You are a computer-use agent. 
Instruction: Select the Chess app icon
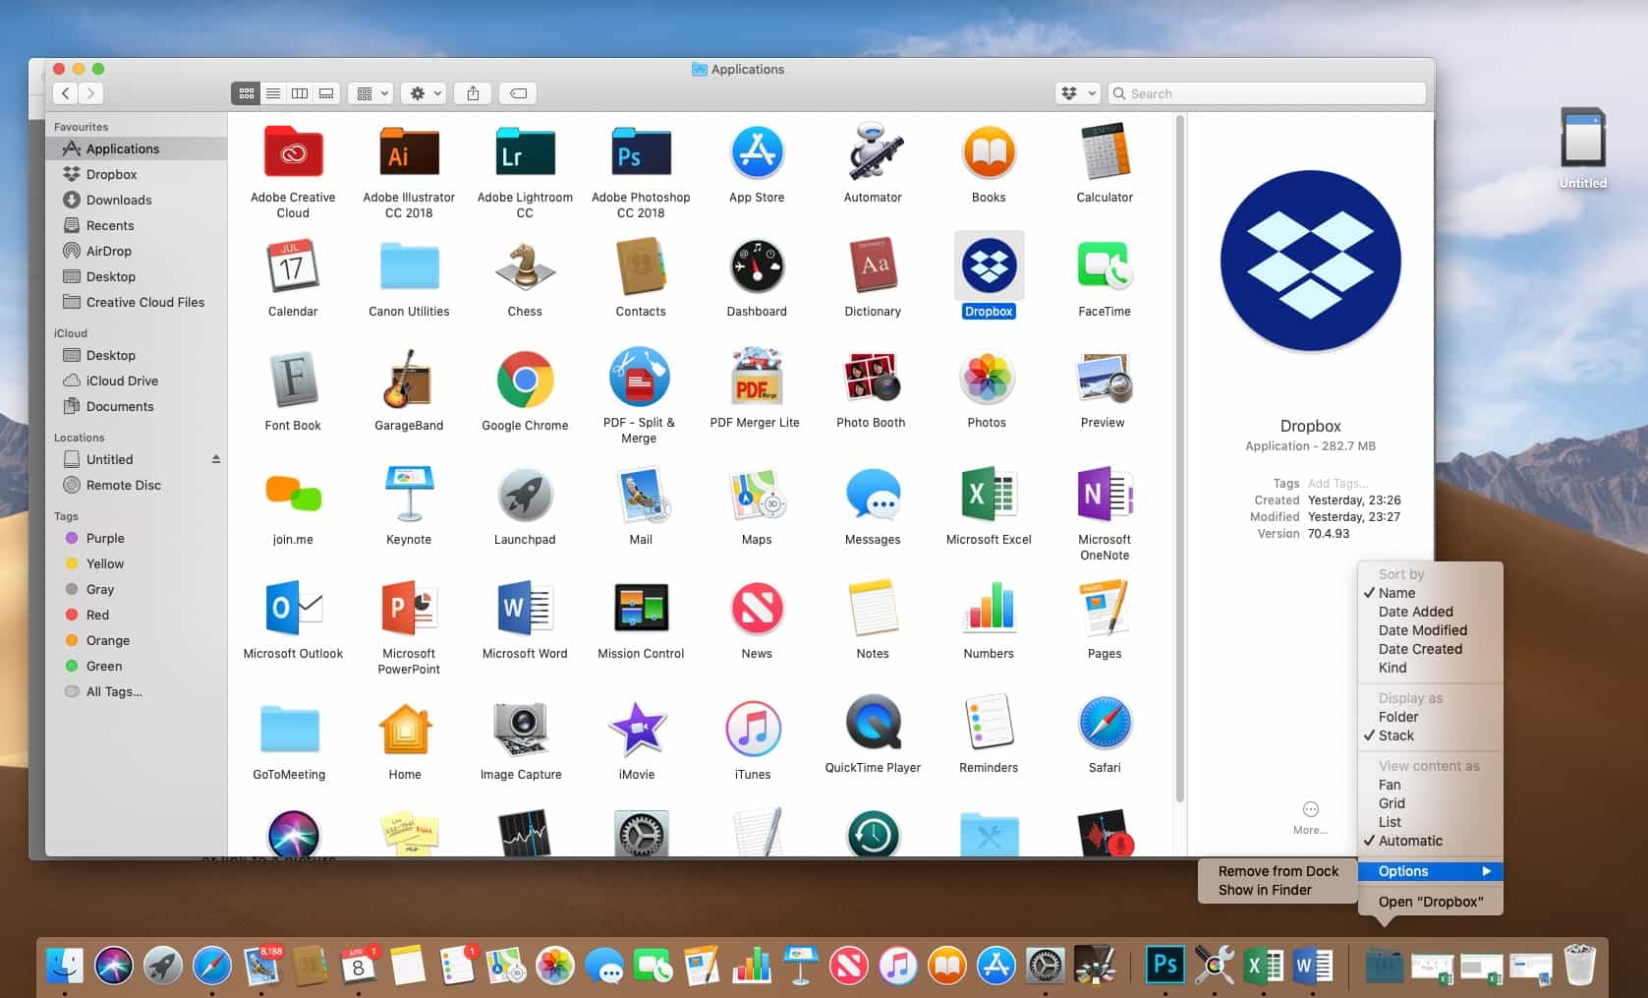(x=525, y=266)
